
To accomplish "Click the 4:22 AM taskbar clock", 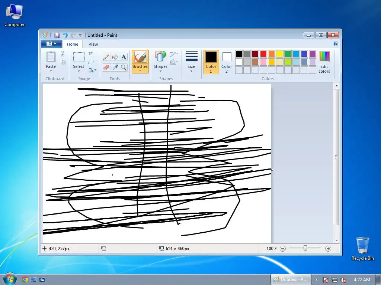I will point(362,280).
